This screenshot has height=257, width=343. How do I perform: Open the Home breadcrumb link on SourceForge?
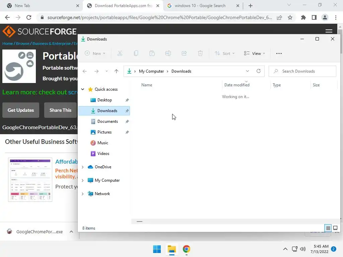pos(8,44)
